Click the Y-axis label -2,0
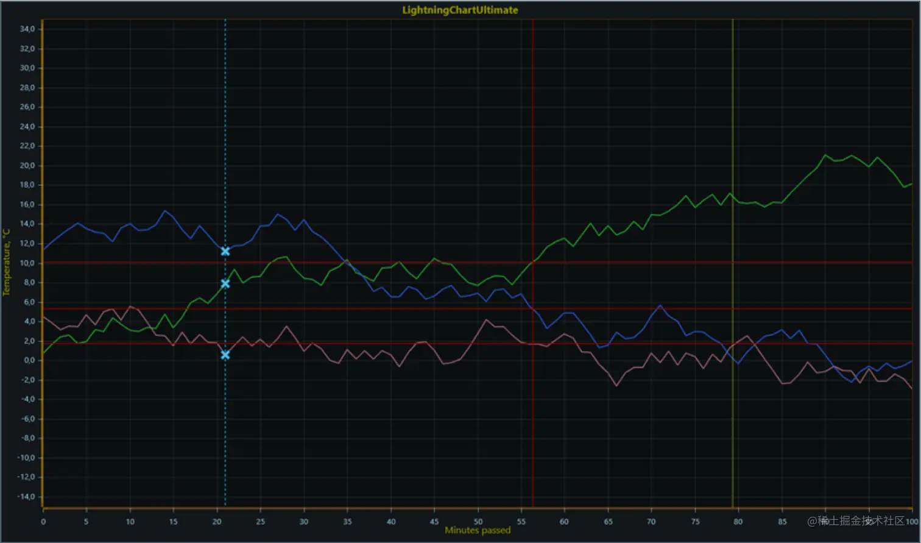Screen dimensions: 921x543 pyautogui.click(x=28, y=380)
